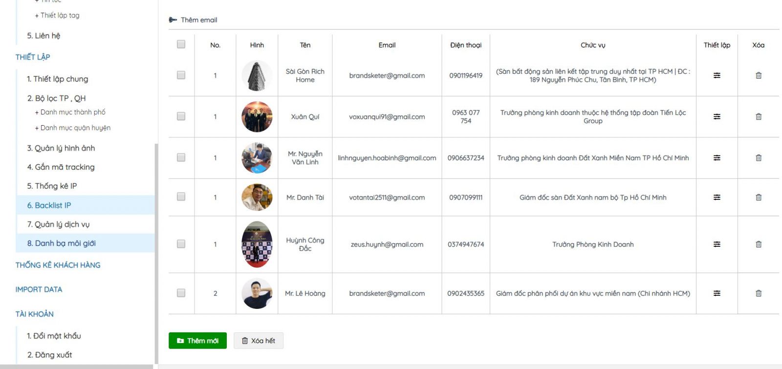
Task: Delete Xuân Quí row with trash icon
Action: point(759,116)
